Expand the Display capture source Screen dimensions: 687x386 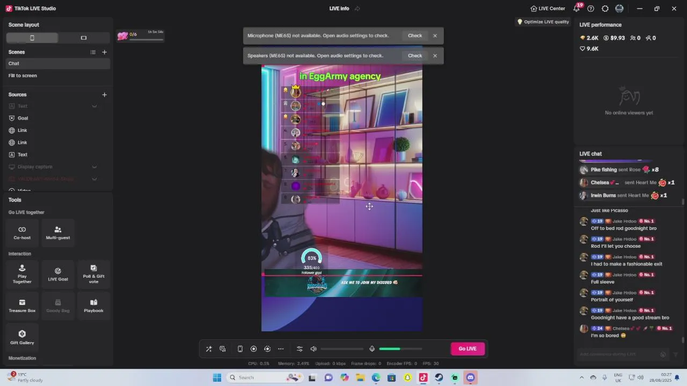(x=94, y=167)
